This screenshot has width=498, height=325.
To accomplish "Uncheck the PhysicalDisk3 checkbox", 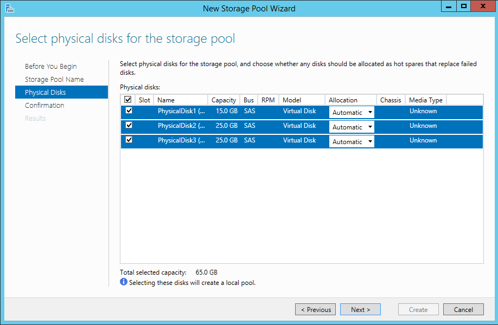I will tap(129, 140).
